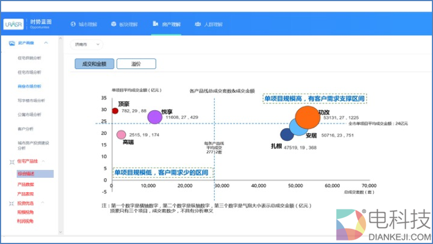Open the 济南市 city dropdown
This screenshot has height=244, width=433.
pos(86,44)
